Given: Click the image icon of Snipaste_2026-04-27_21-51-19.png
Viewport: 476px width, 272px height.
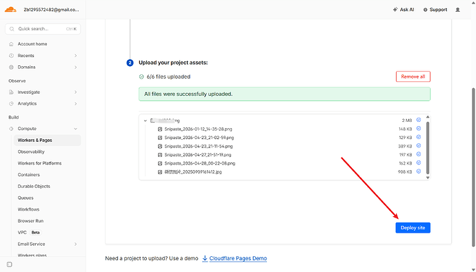Looking at the screenshot, I should click(160, 155).
